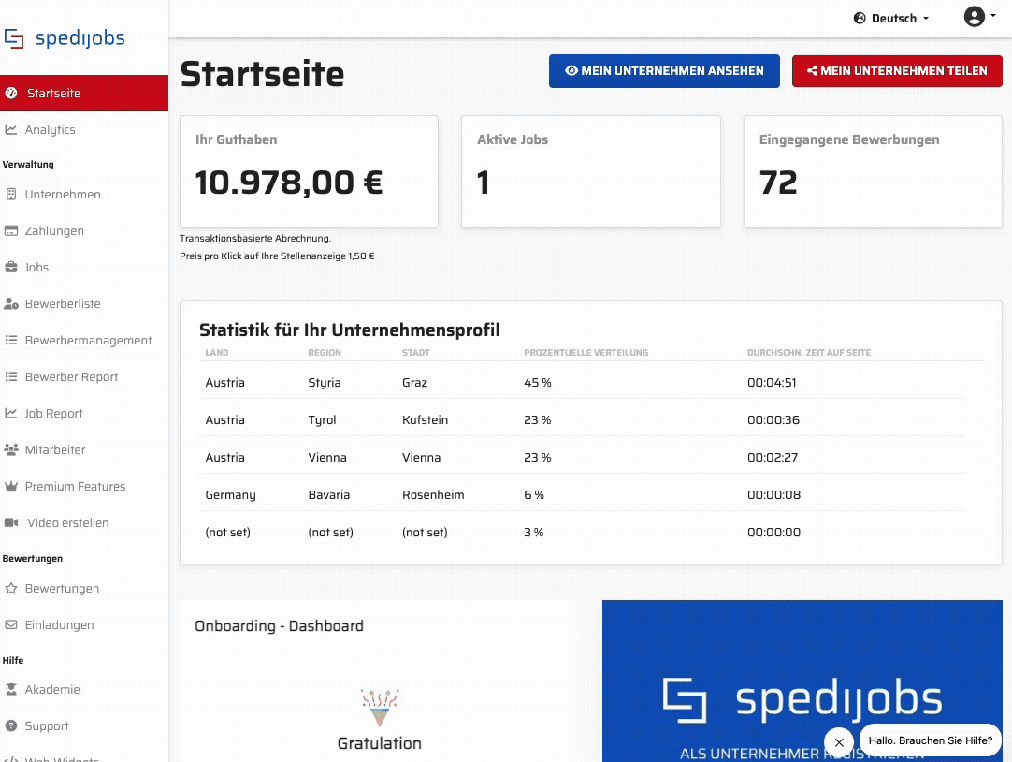
Task: Click the spedijobs logo in sidebar
Action: pos(65,38)
